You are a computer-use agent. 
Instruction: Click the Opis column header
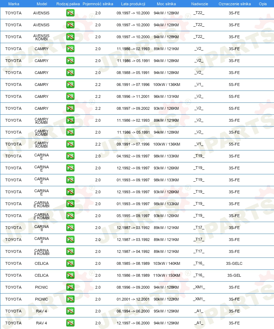tap(263, 4)
